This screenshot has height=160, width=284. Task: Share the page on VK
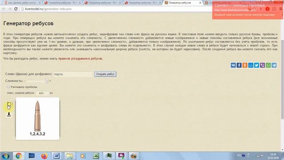233,65
